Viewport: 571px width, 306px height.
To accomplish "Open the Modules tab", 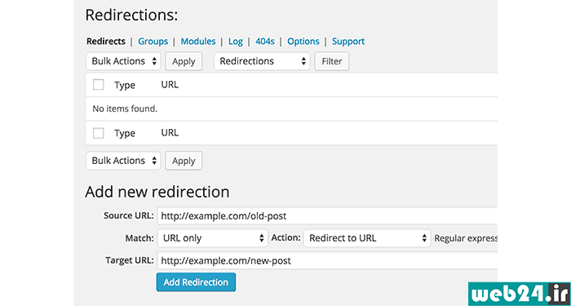I will 198,42.
